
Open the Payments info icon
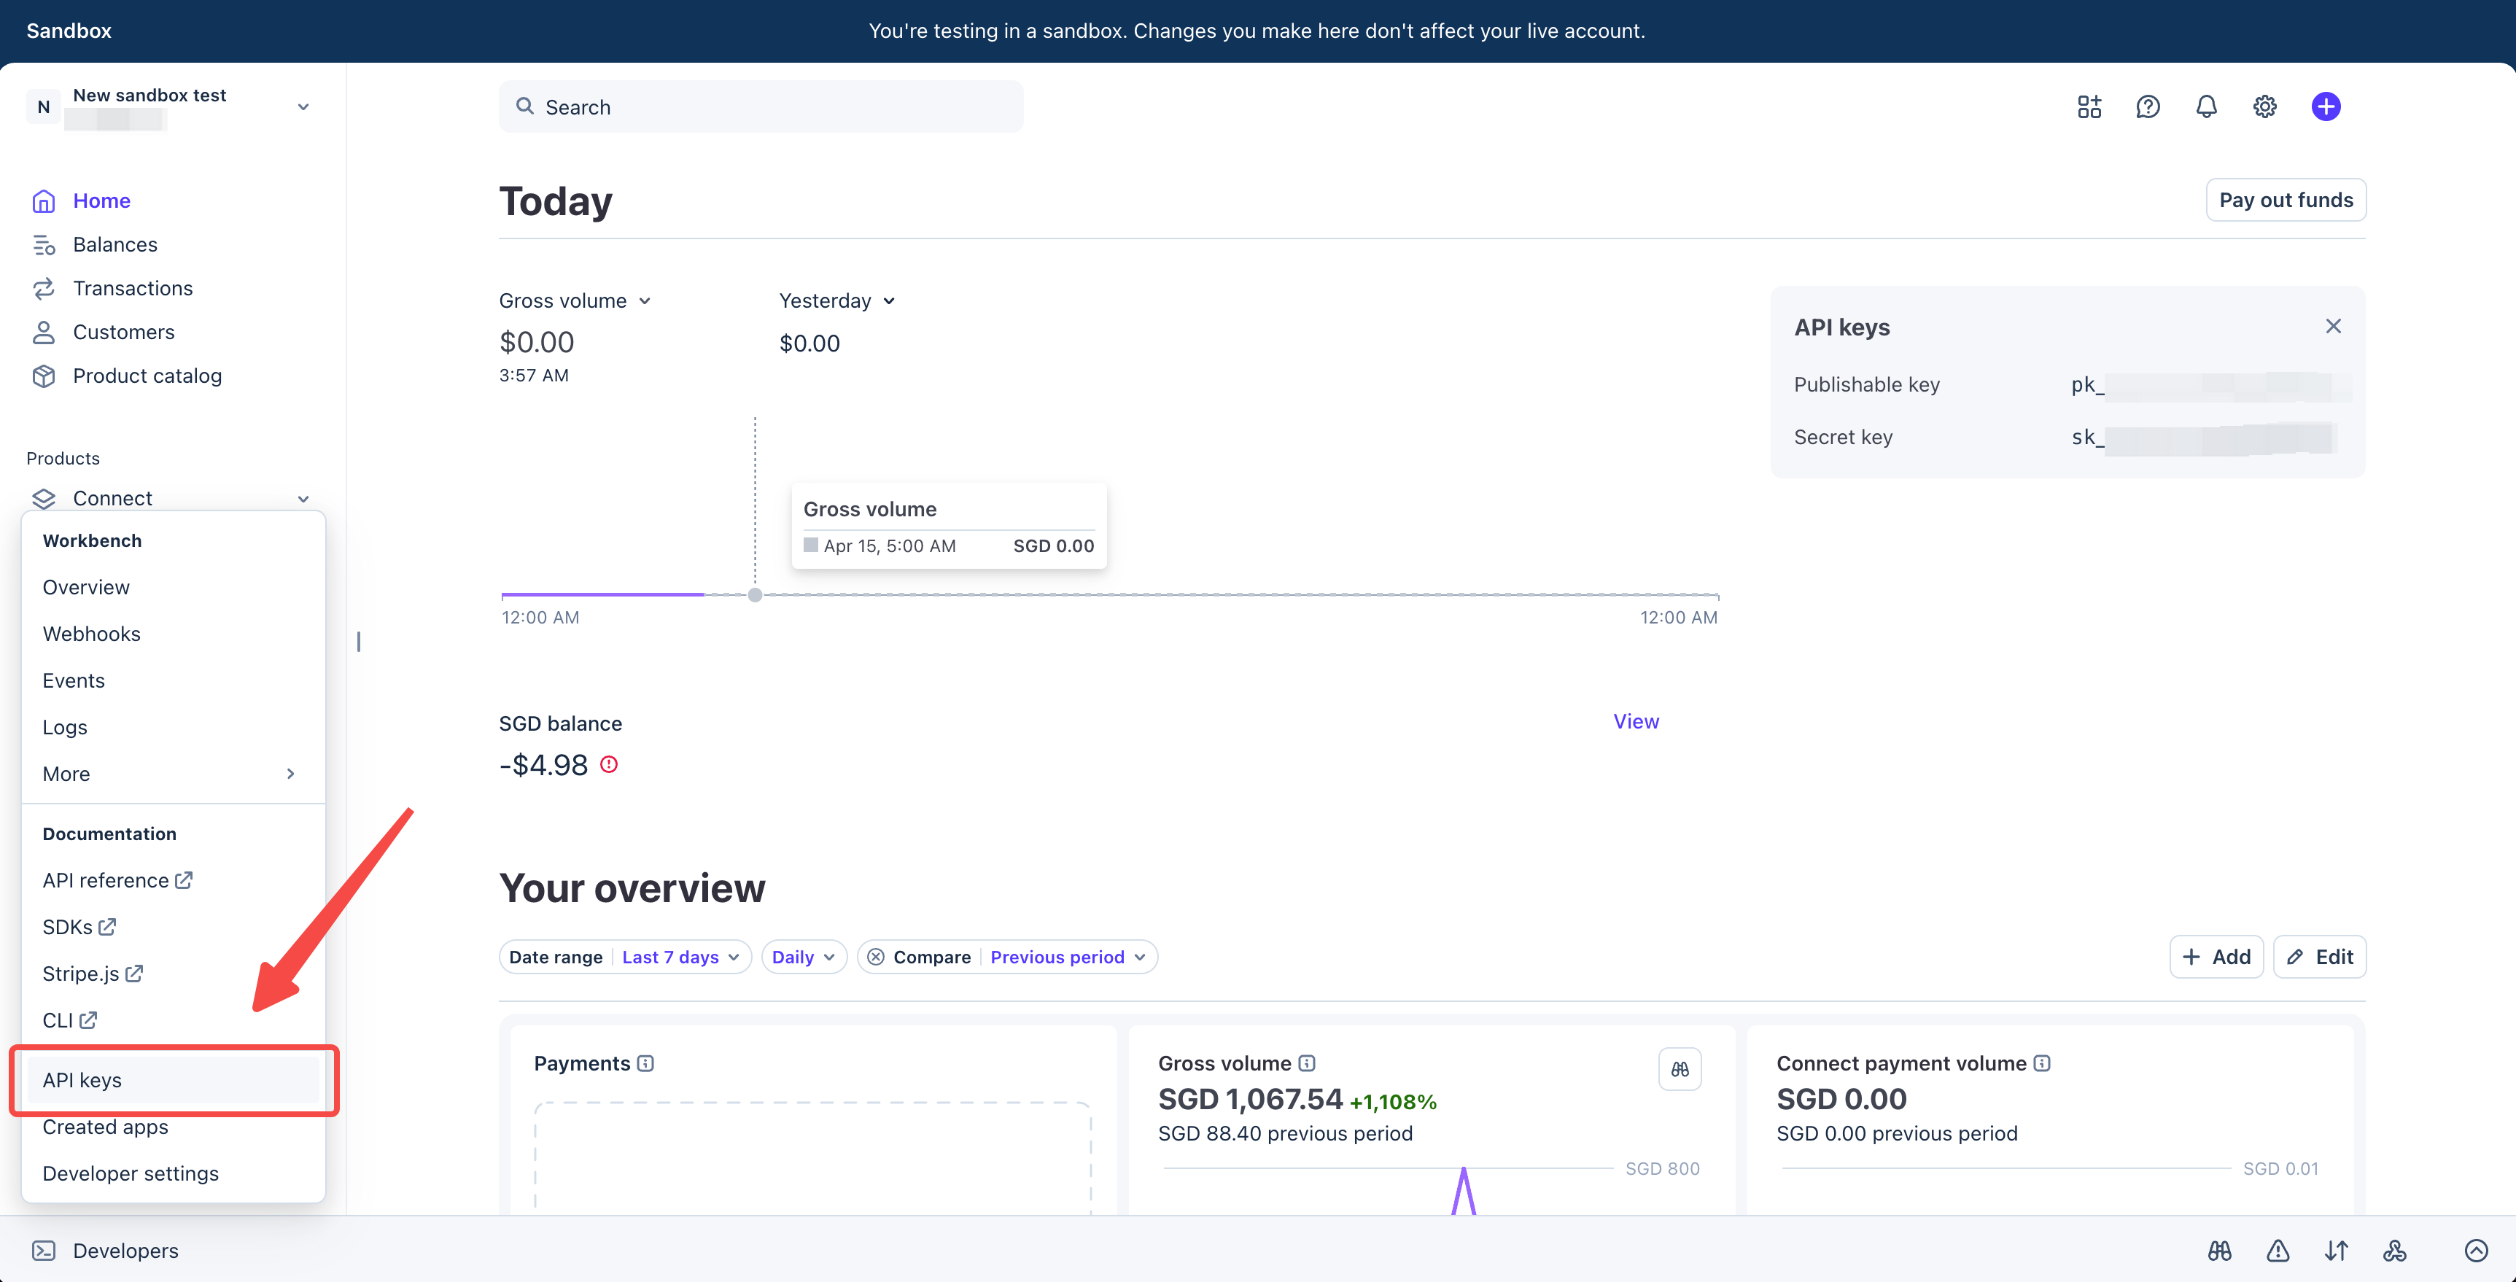[x=645, y=1063]
